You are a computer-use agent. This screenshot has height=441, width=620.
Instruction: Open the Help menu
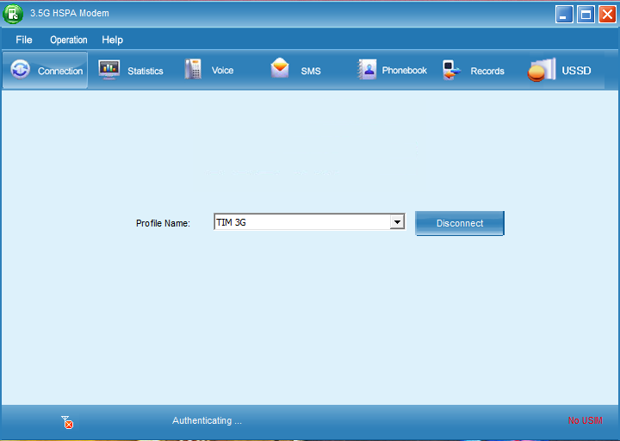coord(112,40)
